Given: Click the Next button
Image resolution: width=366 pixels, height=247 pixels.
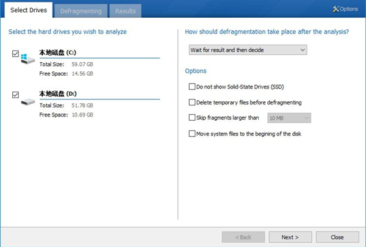Looking at the screenshot, I should click(290, 237).
